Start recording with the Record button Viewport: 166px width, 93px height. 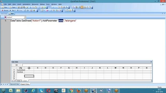pyautogui.click(x=5, y=10)
